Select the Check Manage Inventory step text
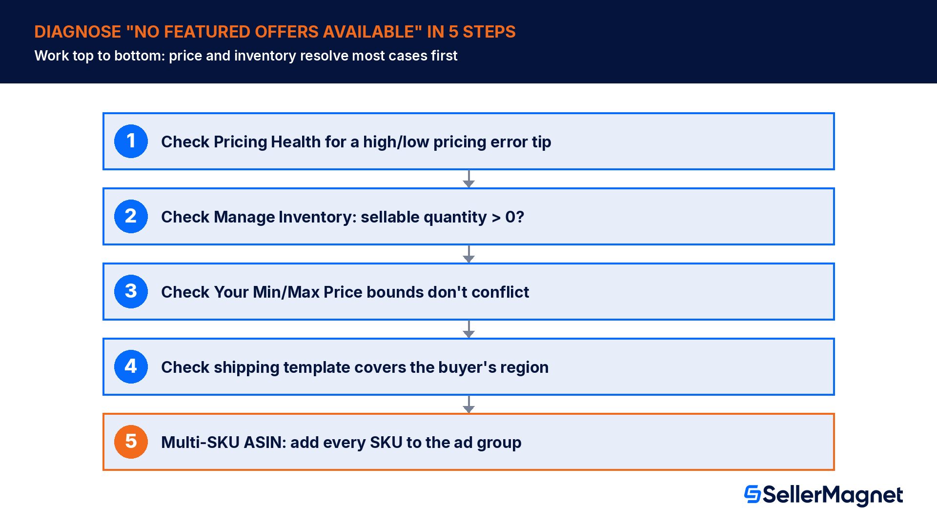The image size is (937, 527). coord(343,217)
